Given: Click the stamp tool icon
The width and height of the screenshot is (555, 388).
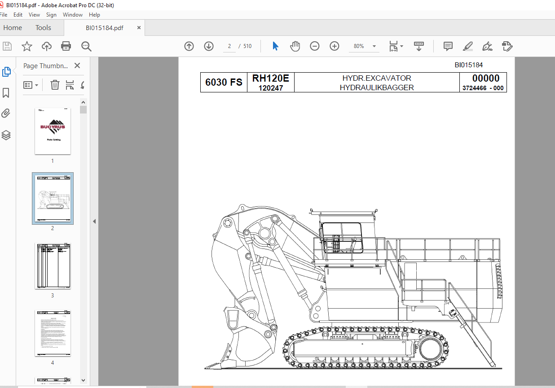Looking at the screenshot, I should tap(507, 46).
